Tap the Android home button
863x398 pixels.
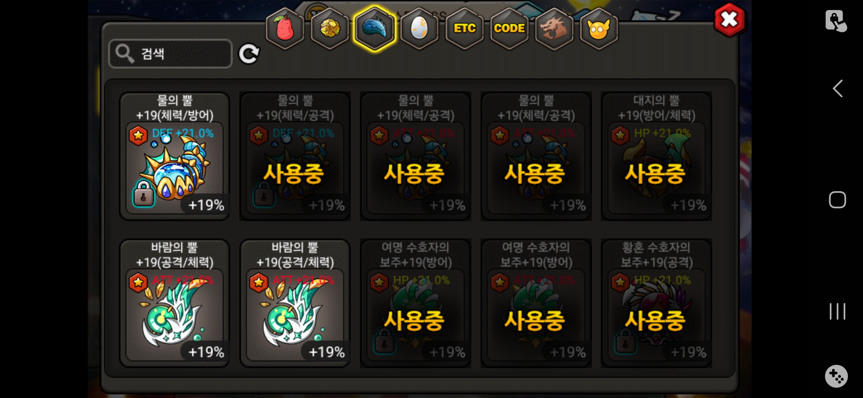(x=837, y=200)
